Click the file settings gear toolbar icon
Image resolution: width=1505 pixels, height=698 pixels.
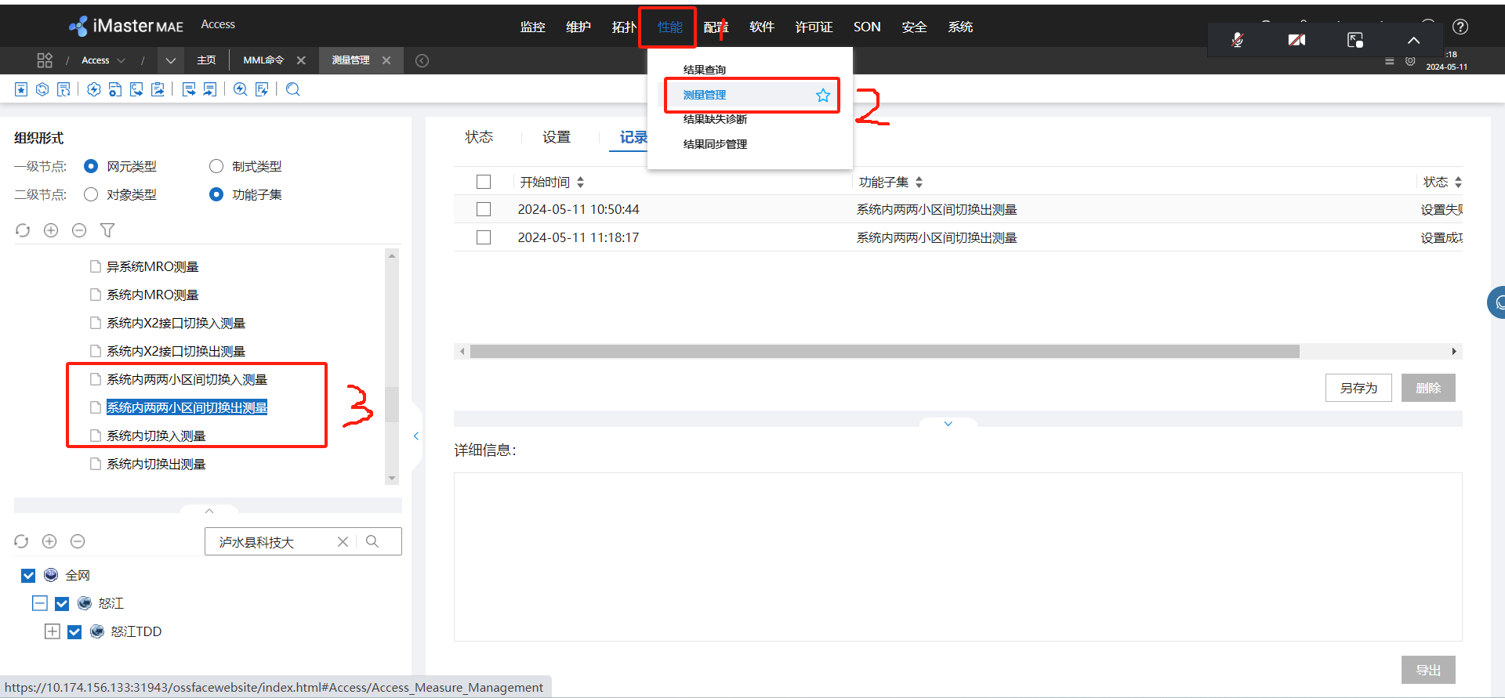[115, 89]
